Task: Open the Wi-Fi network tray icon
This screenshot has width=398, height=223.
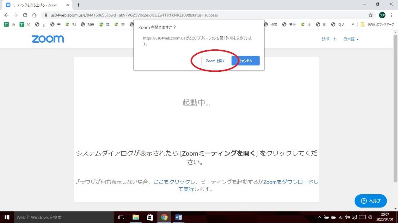Action: click(340, 217)
